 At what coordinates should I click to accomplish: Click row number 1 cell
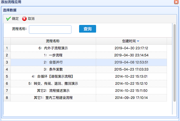7,48
